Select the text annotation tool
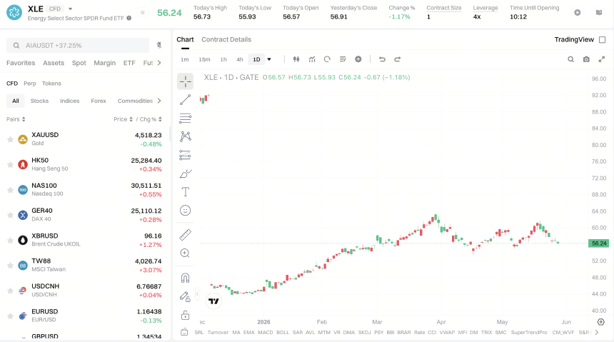Image resolution: width=614 pixels, height=342 pixels. [x=185, y=191]
